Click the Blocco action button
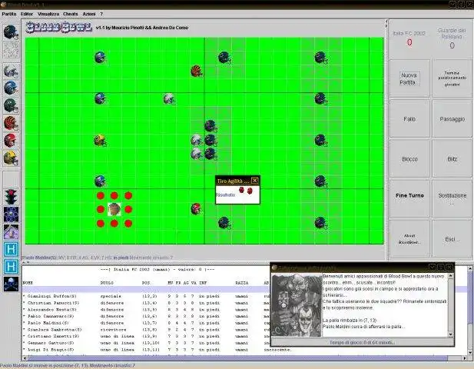Viewport: 474px width, 369px height. tap(409, 159)
